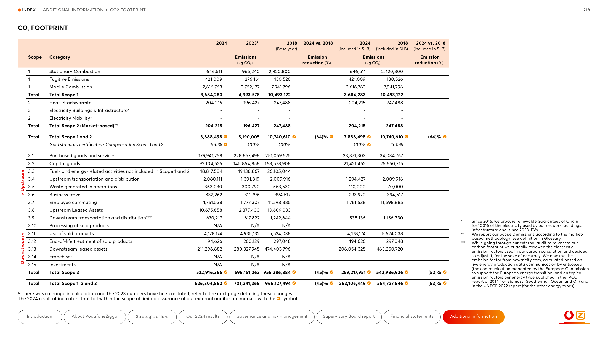Click the Downstream leased assets 211,296,882 value
This screenshot has height=342, width=608.
point(210,249)
